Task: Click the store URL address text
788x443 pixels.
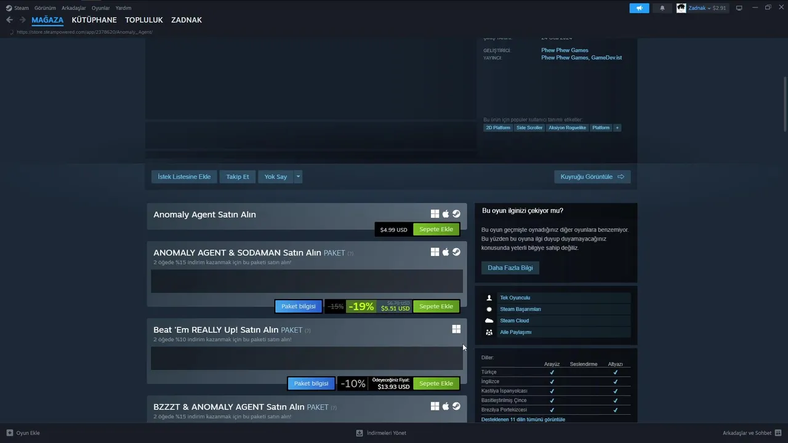Action: coord(84,32)
